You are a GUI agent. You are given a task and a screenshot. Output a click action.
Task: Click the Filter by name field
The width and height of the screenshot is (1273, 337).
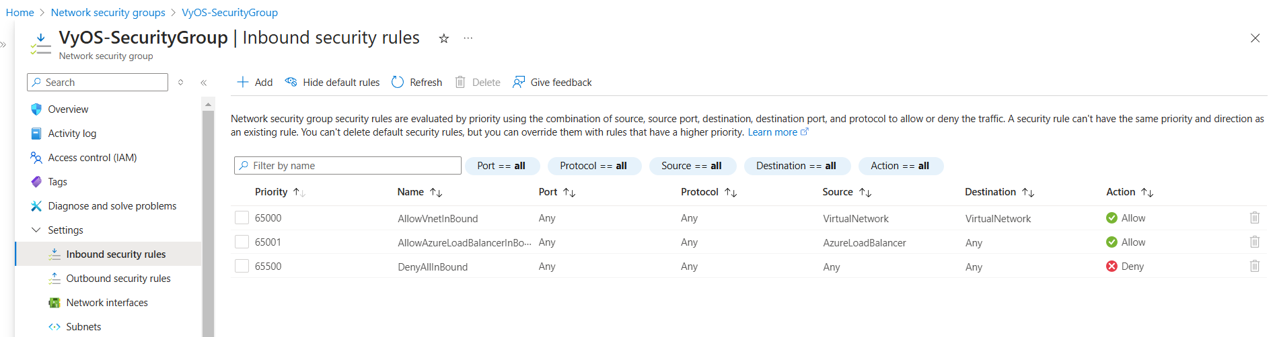[x=347, y=166]
